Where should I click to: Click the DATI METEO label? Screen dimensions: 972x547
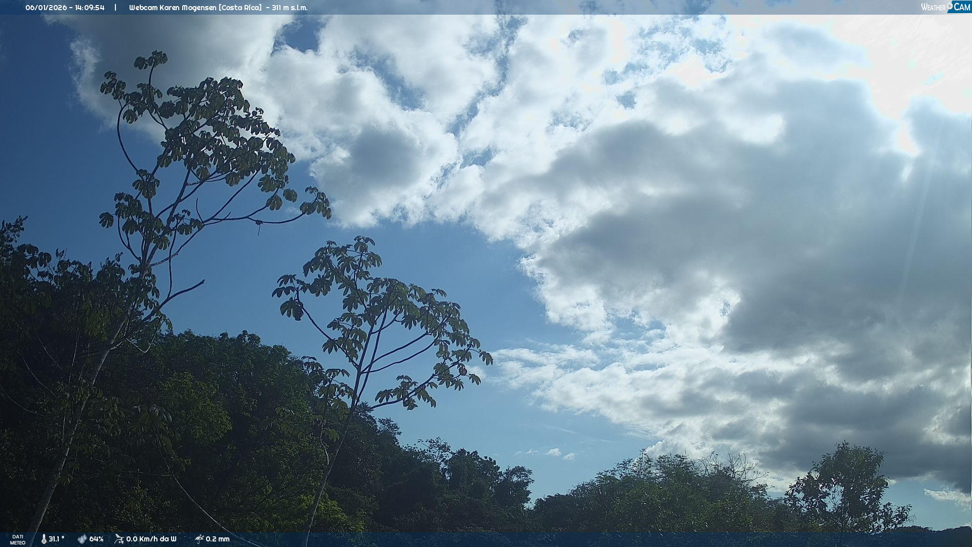coord(18,539)
